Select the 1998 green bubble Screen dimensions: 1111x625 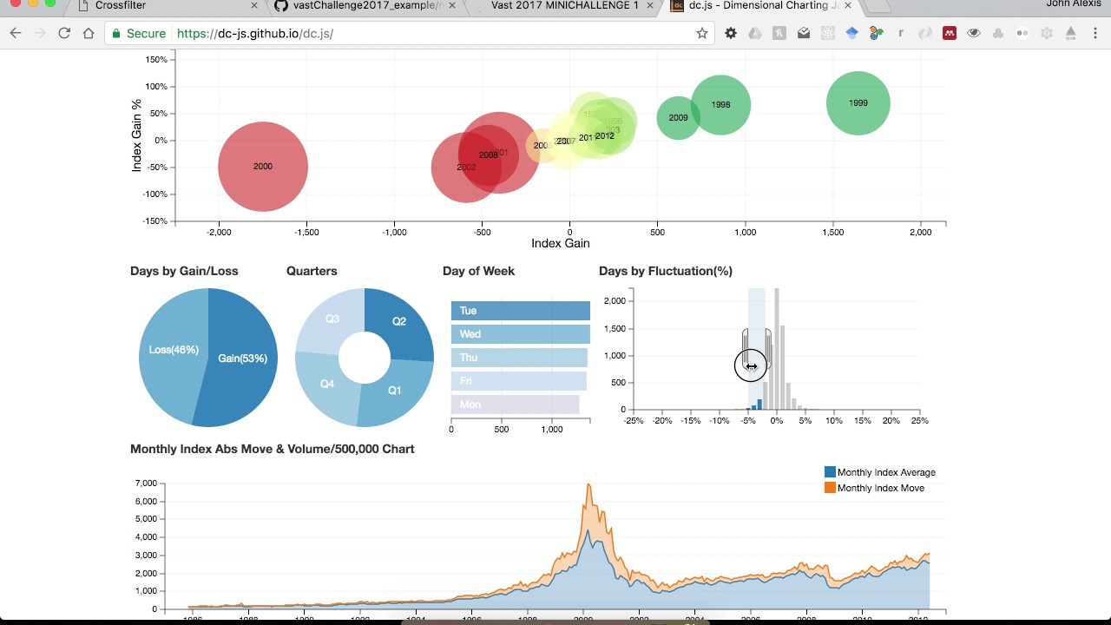pos(720,105)
